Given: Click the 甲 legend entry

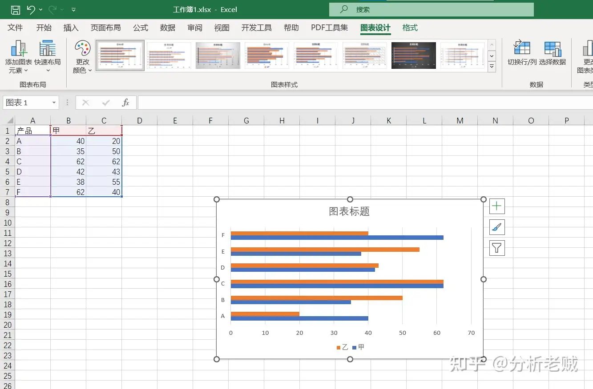Looking at the screenshot, I should [x=358, y=347].
